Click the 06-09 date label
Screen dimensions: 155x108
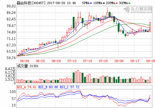tap(24, 61)
